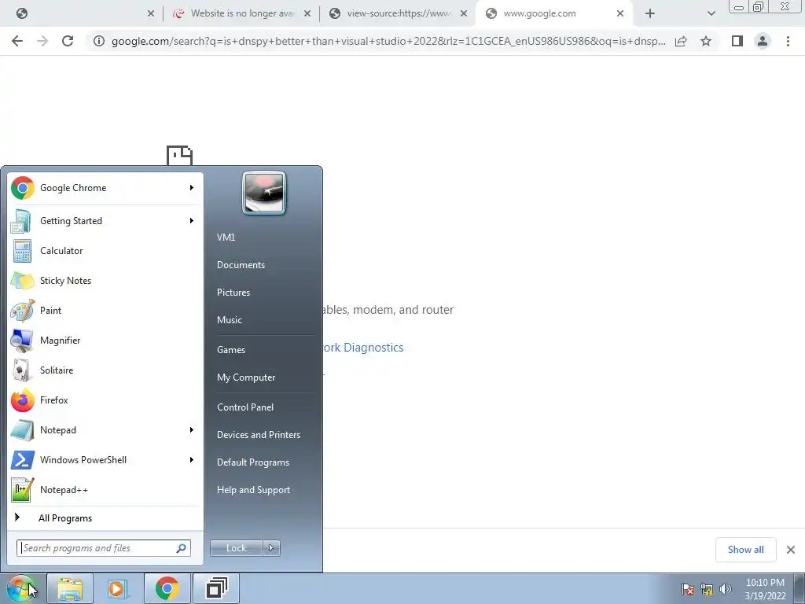Click the window switcher taskbar icon
This screenshot has width=805, height=604.
216,588
